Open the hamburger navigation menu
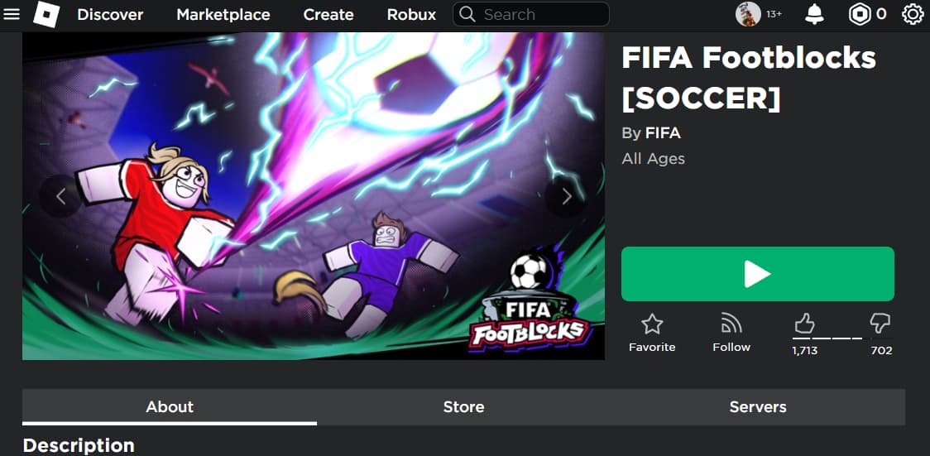This screenshot has width=930, height=456. 12,14
